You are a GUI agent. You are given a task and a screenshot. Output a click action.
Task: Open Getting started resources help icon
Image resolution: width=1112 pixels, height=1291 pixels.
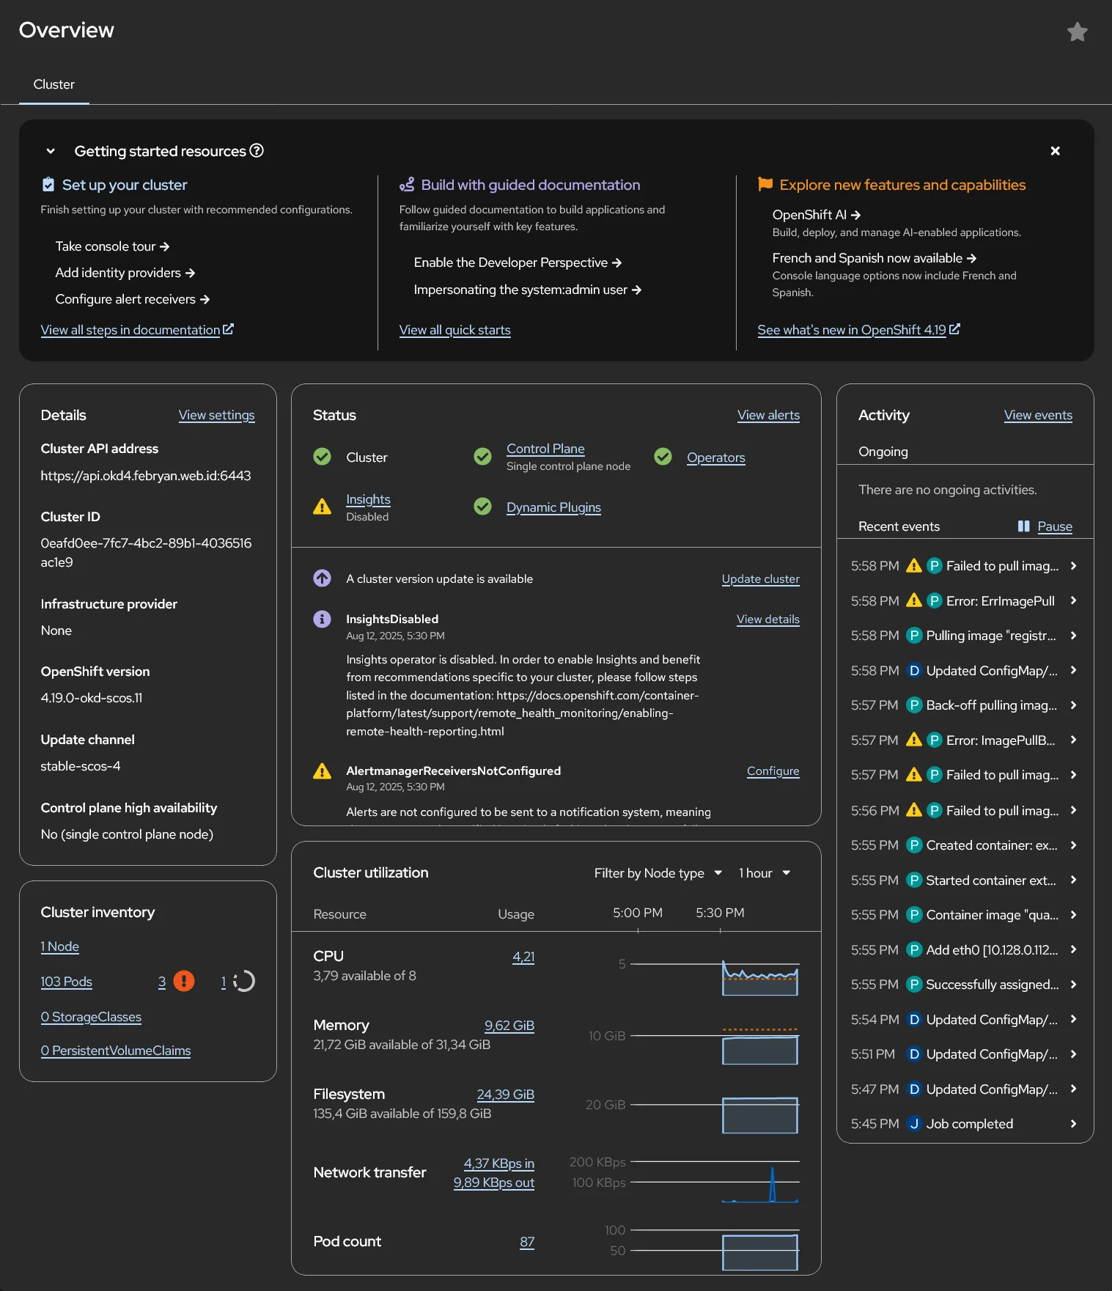(x=257, y=150)
